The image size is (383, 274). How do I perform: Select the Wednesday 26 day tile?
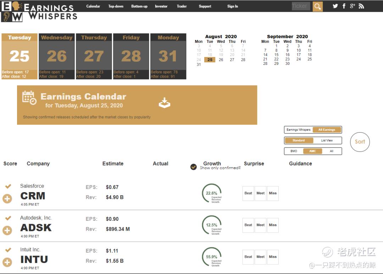pos(57,56)
